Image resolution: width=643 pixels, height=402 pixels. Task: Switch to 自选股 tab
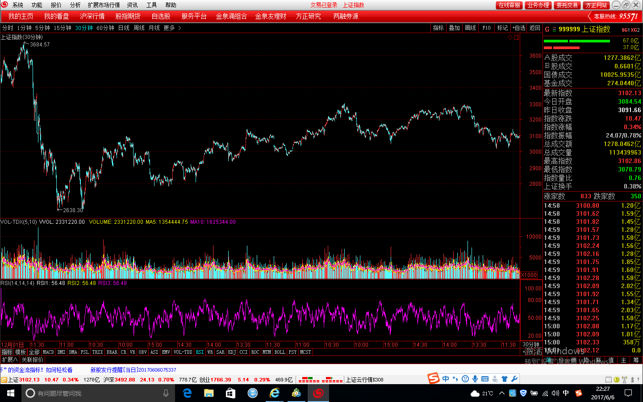[161, 16]
